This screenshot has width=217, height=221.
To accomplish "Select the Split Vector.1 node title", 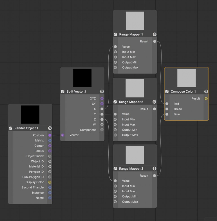I will (x=76, y=92).
